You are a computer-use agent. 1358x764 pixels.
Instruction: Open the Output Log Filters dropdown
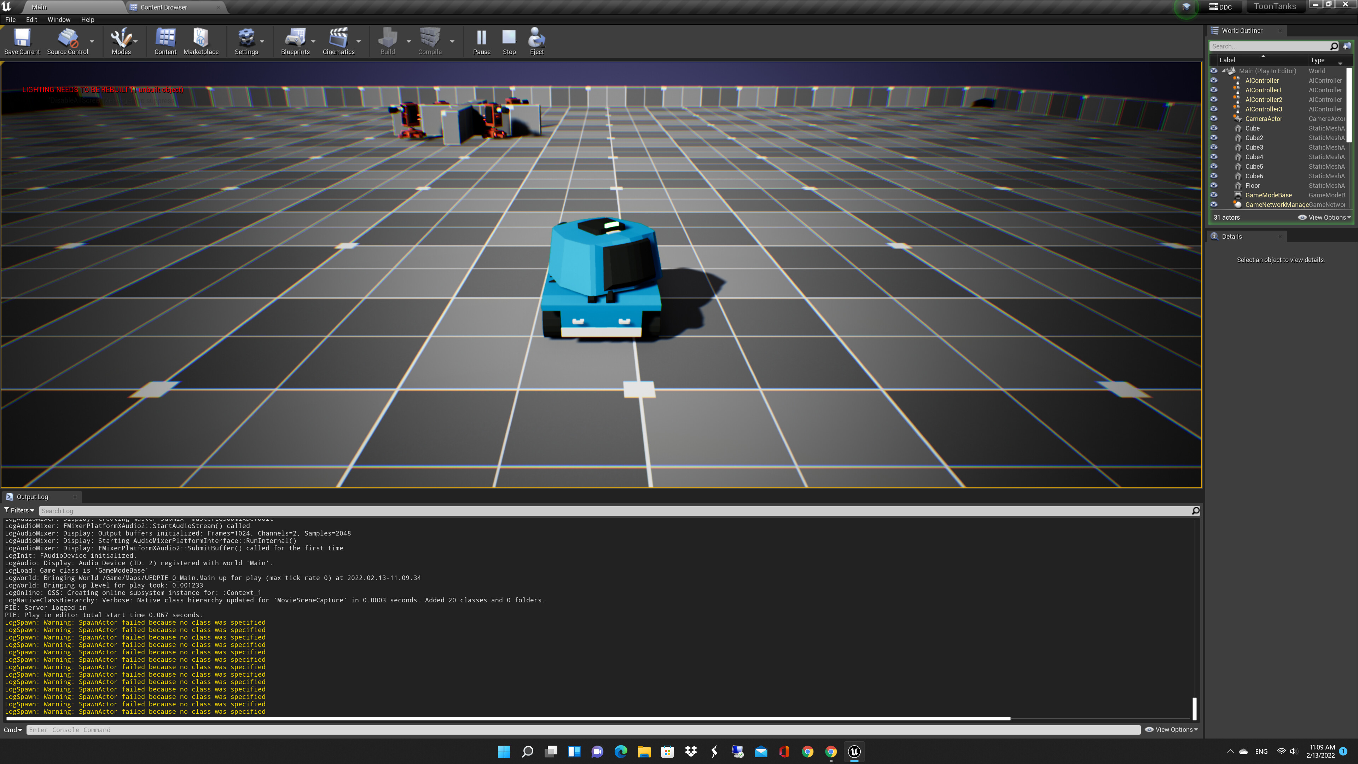(19, 510)
